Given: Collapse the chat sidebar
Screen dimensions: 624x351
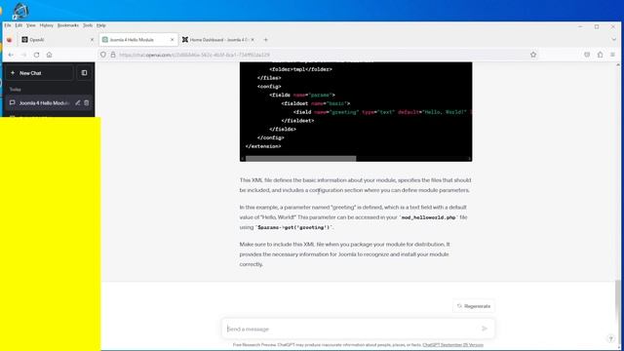Looking at the screenshot, I should (x=85, y=73).
